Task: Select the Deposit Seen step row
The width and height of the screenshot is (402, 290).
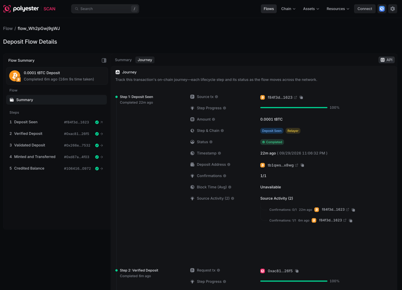Action: tap(56, 122)
